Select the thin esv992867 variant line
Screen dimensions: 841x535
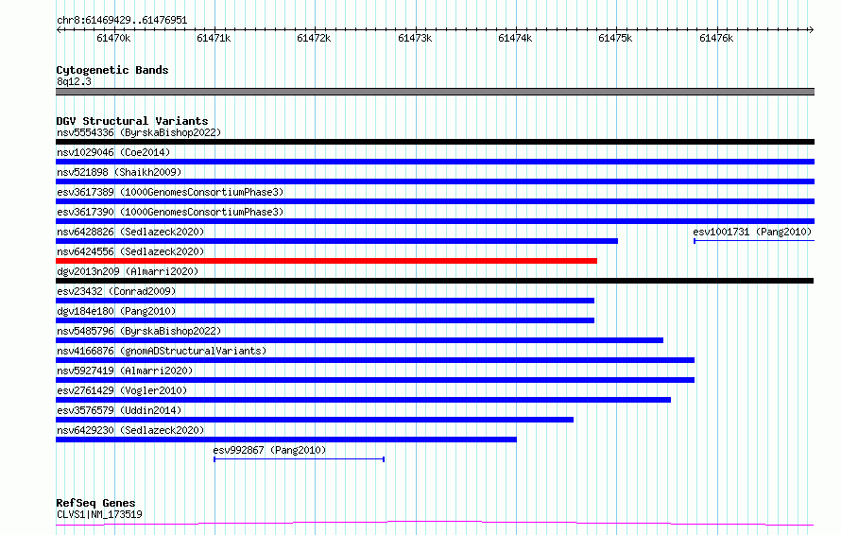pos(299,459)
